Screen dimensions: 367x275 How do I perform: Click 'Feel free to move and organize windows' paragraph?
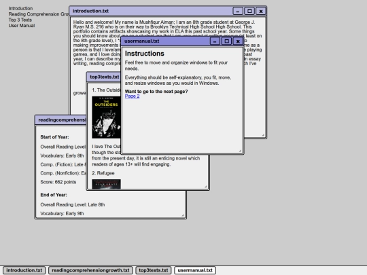pos(176,65)
